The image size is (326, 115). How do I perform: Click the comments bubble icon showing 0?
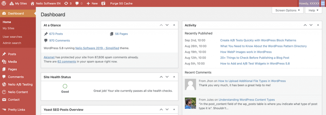coord(79,3)
